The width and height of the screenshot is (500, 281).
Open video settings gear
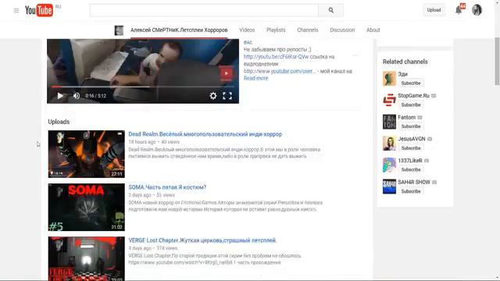[x=213, y=95]
